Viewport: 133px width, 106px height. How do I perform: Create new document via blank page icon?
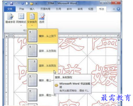[x=27, y=4]
